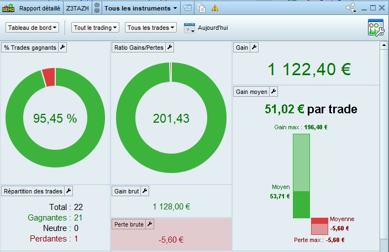Click the link chain icon beside Z3TAZH

pos(97,8)
